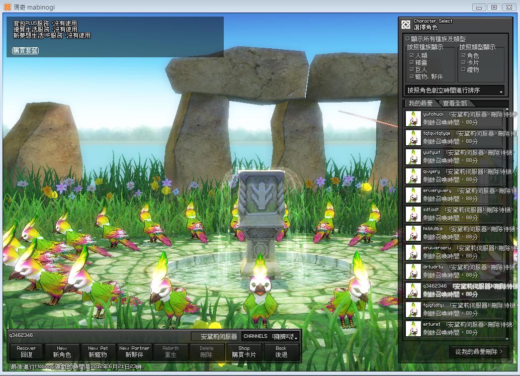This screenshot has height=376, width=520.
Task: Uncheck the 人類 race filter
Action: (412, 56)
